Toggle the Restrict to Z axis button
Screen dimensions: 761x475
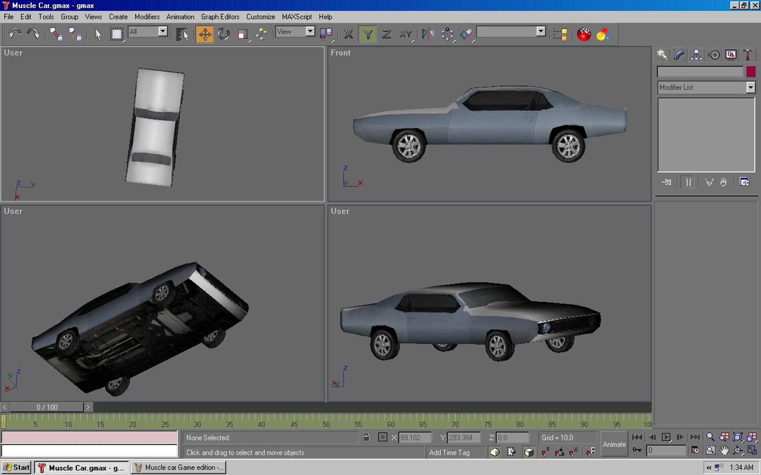tap(387, 34)
